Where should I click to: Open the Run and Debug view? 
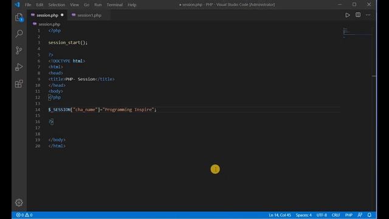pos(19,67)
